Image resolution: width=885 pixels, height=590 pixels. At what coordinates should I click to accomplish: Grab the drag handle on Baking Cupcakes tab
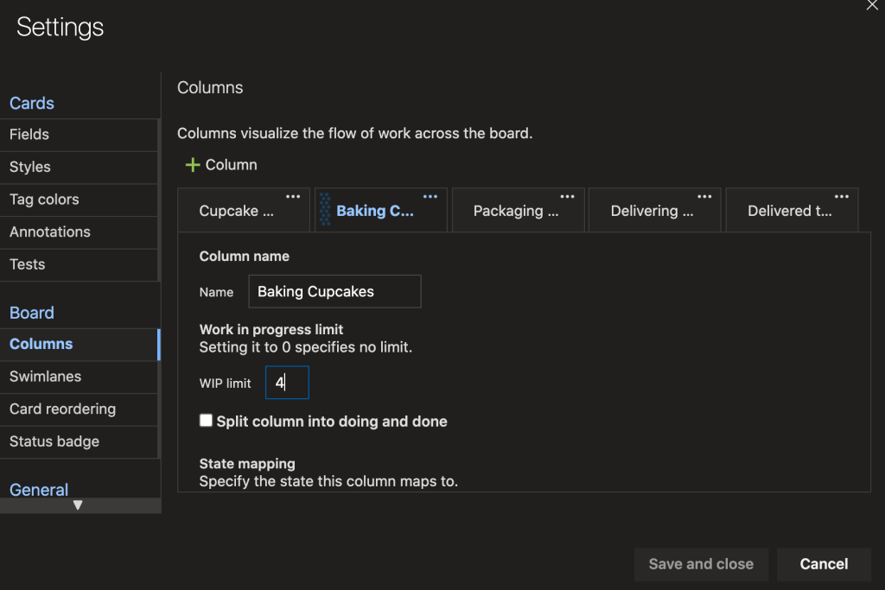point(325,211)
